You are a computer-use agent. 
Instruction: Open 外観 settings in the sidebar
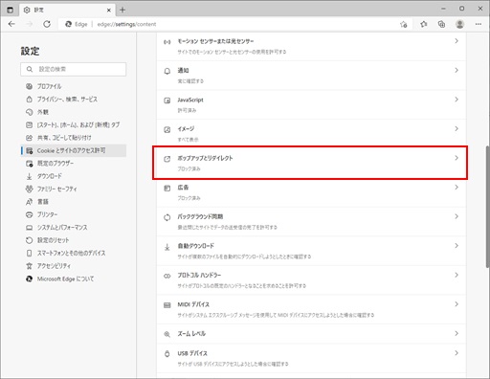[74, 112]
